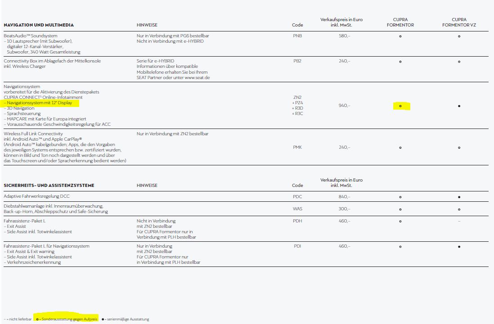Click the PNB option code
The width and height of the screenshot is (494, 324).
tap(297, 35)
